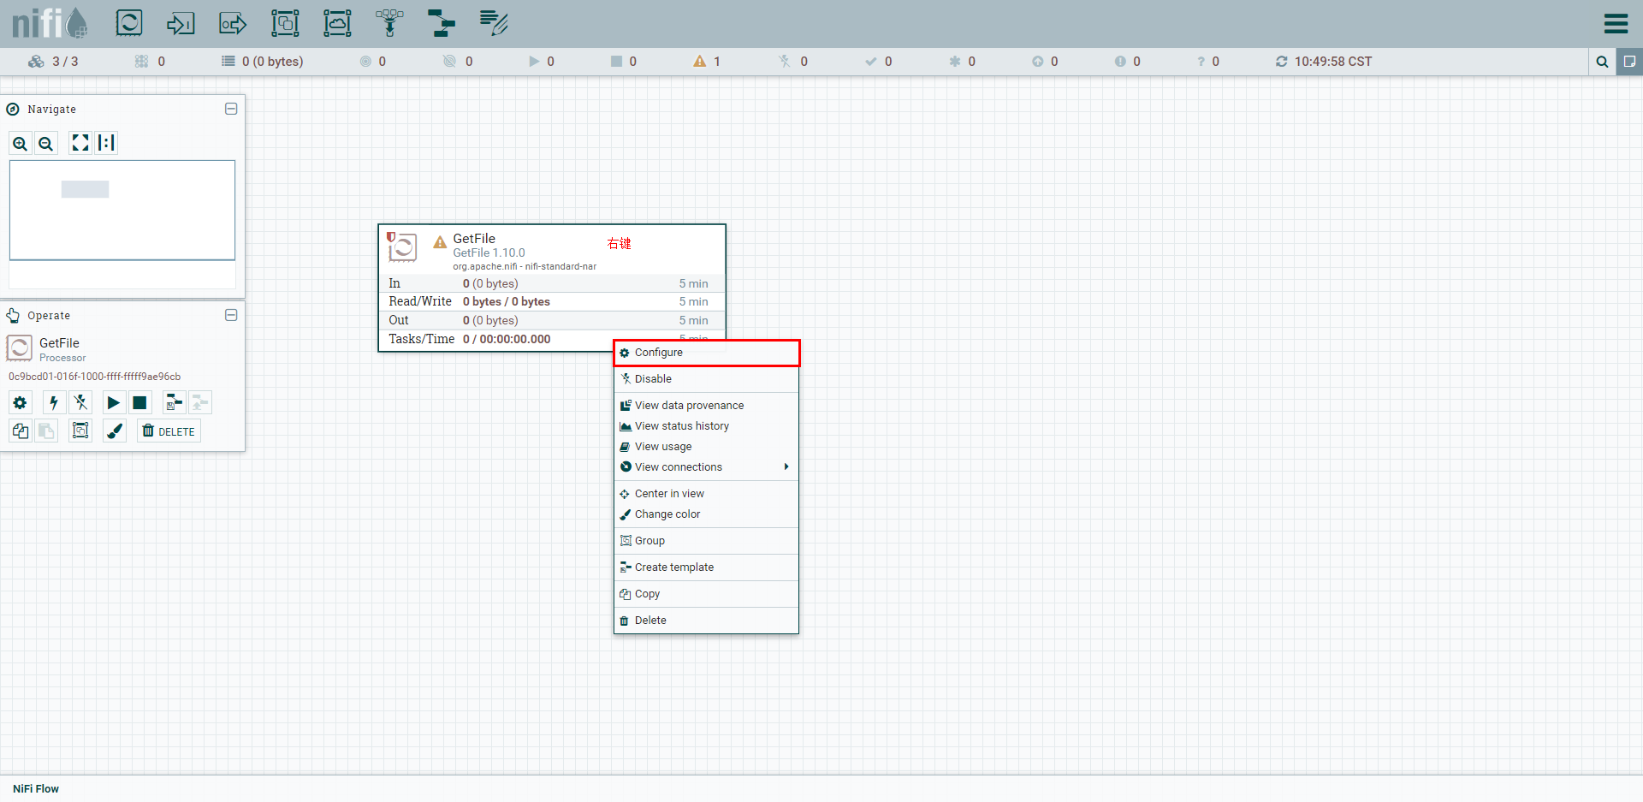The image size is (1643, 802).
Task: Zoom in using the Navigate panel
Action: 21,144
